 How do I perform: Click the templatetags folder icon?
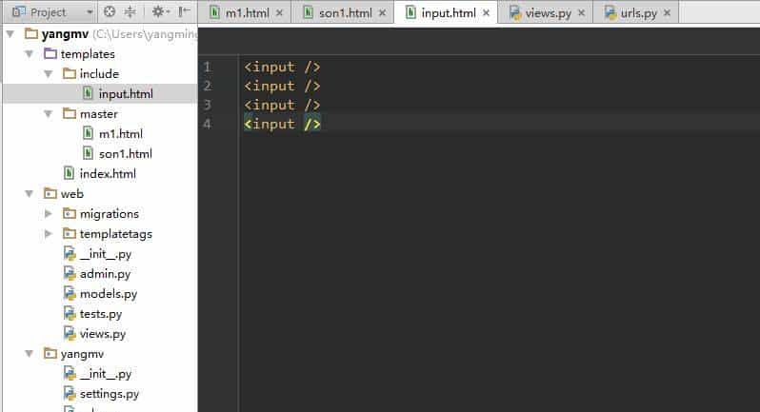70,233
